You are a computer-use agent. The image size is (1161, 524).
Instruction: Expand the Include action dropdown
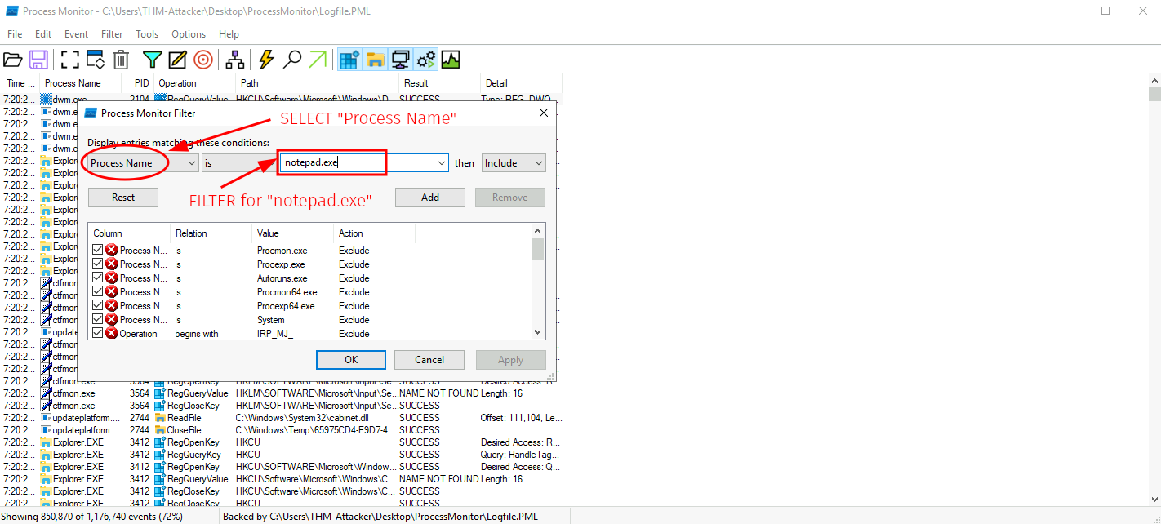(538, 163)
